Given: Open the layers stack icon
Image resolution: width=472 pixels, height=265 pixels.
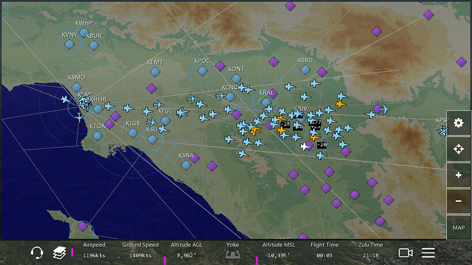Looking at the screenshot, I should point(59,253).
